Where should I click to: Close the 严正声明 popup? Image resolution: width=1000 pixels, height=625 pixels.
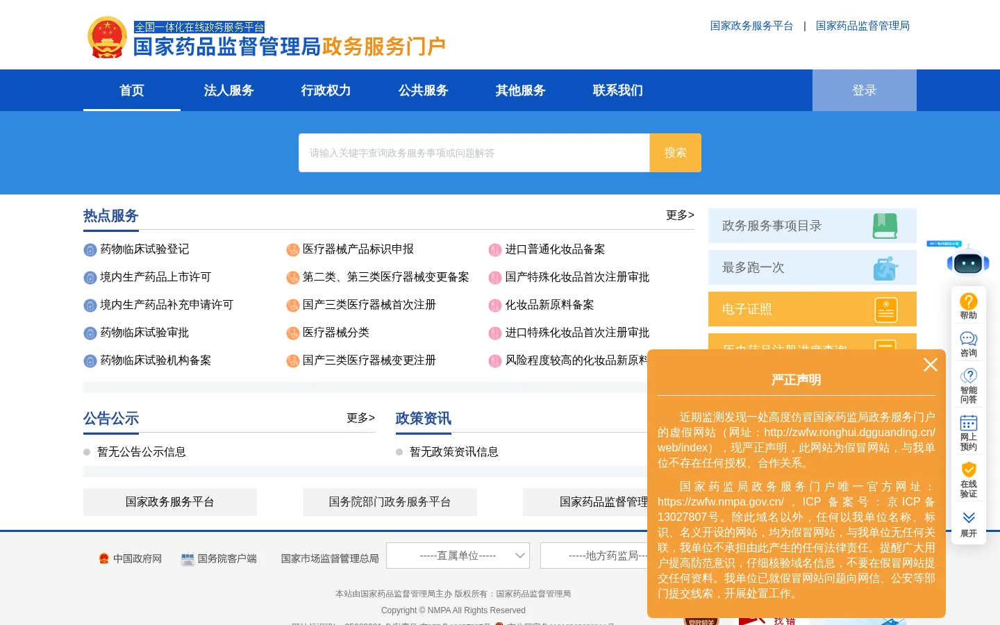[x=931, y=365]
